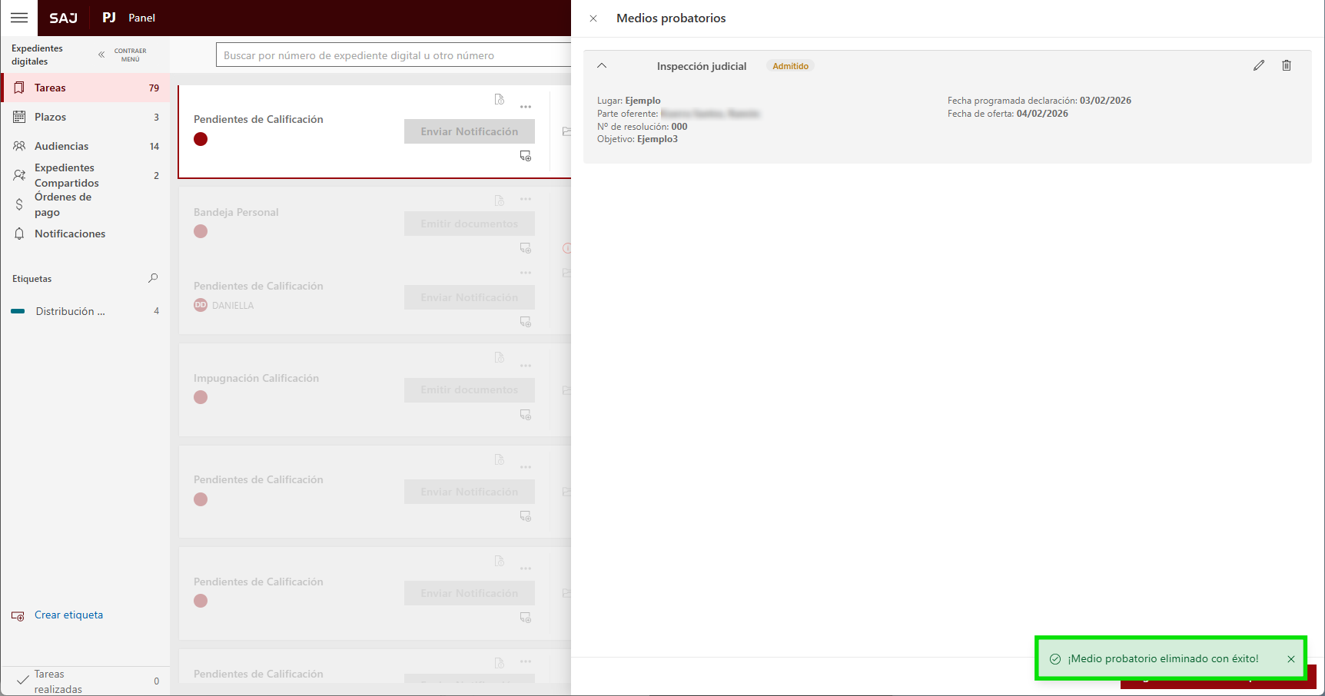Select the Distribución label filter
This screenshot has height=696, width=1325.
point(70,311)
